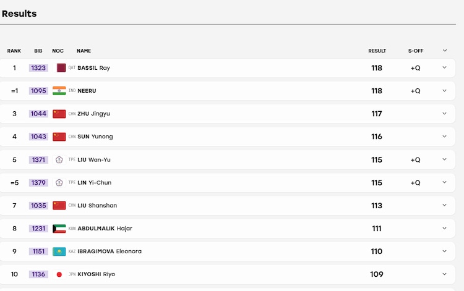
Task: Click the Japan flag beside KIYOSHI Riyo
Action: tap(59, 274)
